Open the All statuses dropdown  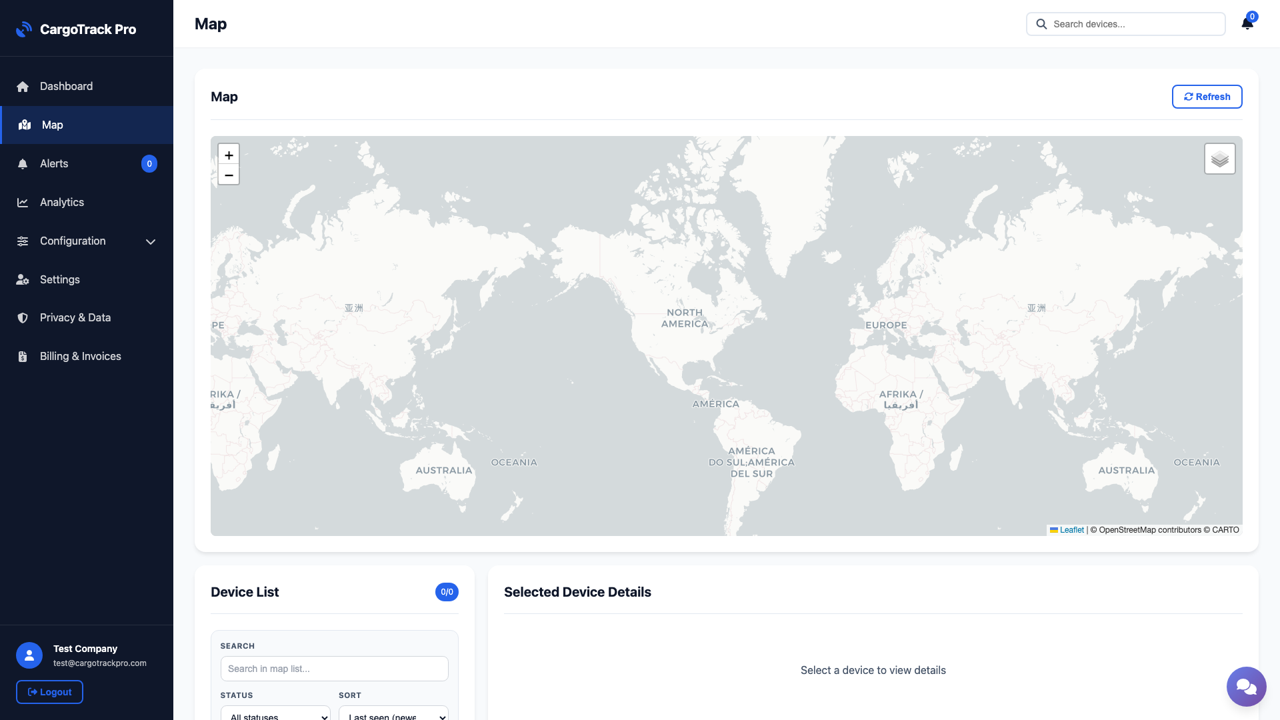point(275,715)
